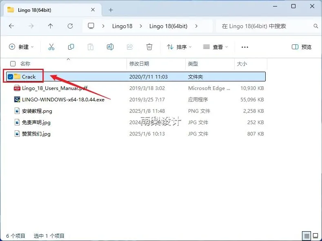
Task: Click the 10,930 KB size value
Action: pyautogui.click(x=252, y=88)
